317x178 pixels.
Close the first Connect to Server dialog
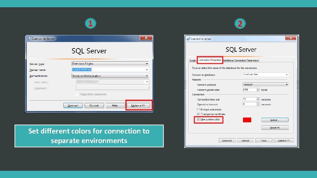point(146,38)
